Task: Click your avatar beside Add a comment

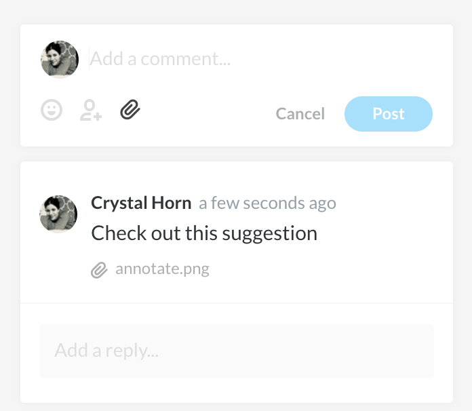Action: [x=60, y=59]
